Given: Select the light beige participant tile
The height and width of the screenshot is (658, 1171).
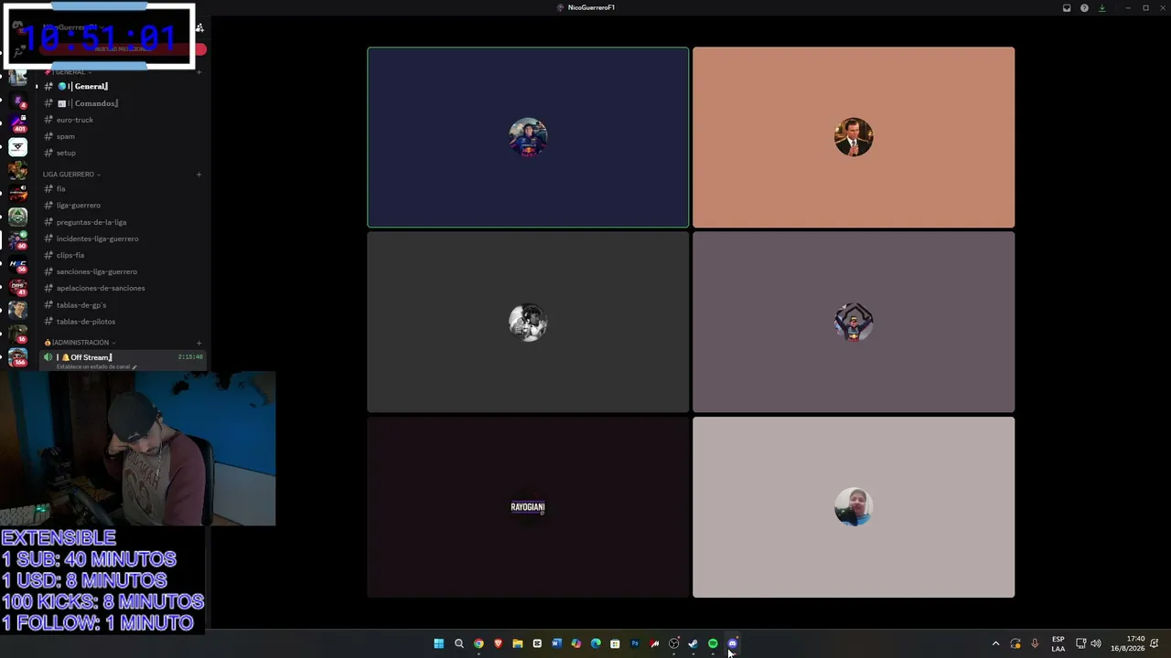Looking at the screenshot, I should [x=854, y=507].
